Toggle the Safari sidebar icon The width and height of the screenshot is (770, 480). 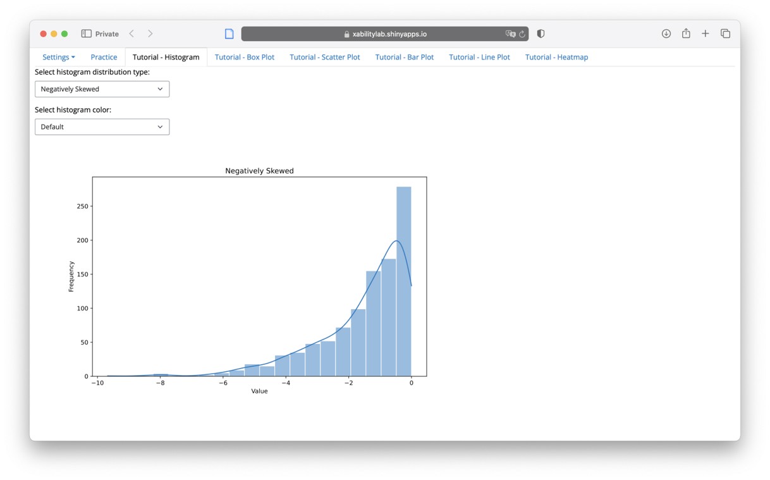[x=87, y=34]
